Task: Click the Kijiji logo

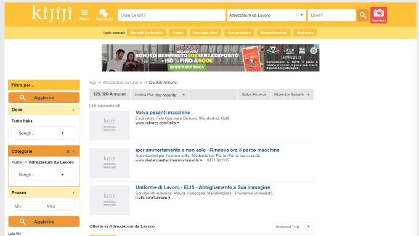Action: click(52, 14)
